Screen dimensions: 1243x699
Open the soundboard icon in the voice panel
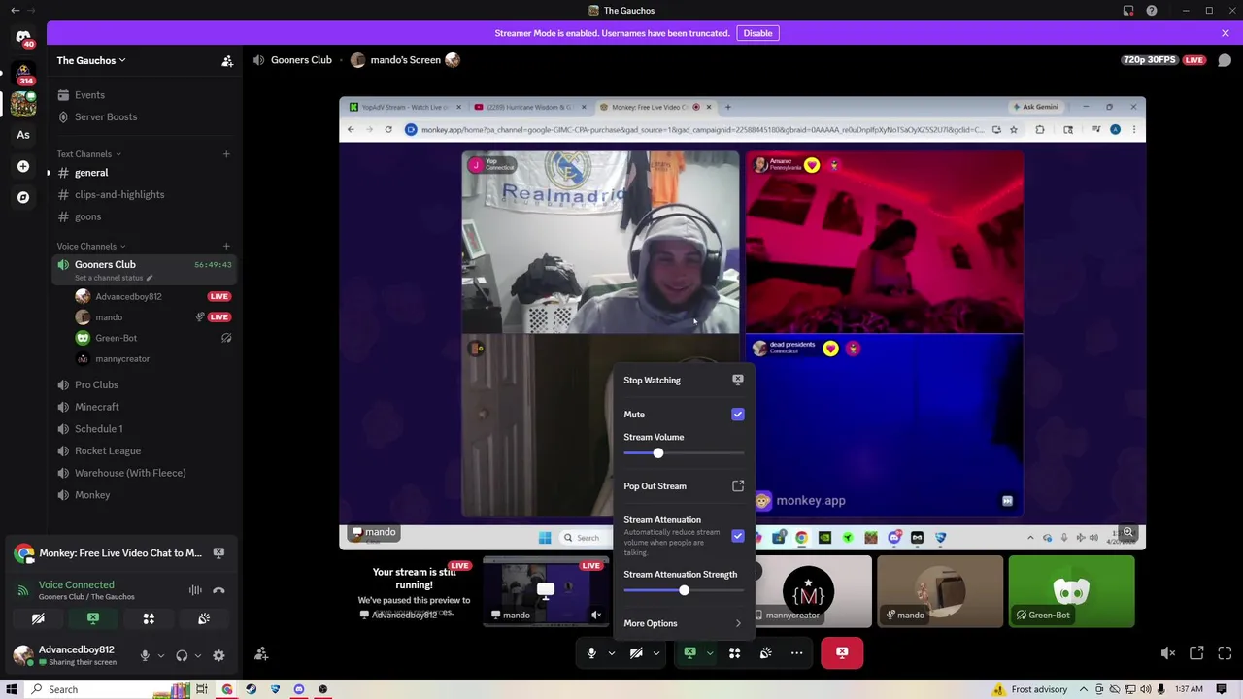(204, 618)
